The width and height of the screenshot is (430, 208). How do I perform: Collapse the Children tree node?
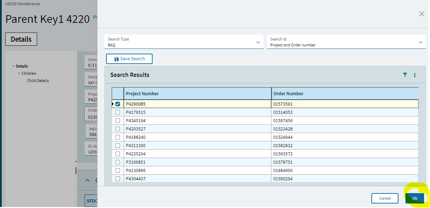point(19,73)
